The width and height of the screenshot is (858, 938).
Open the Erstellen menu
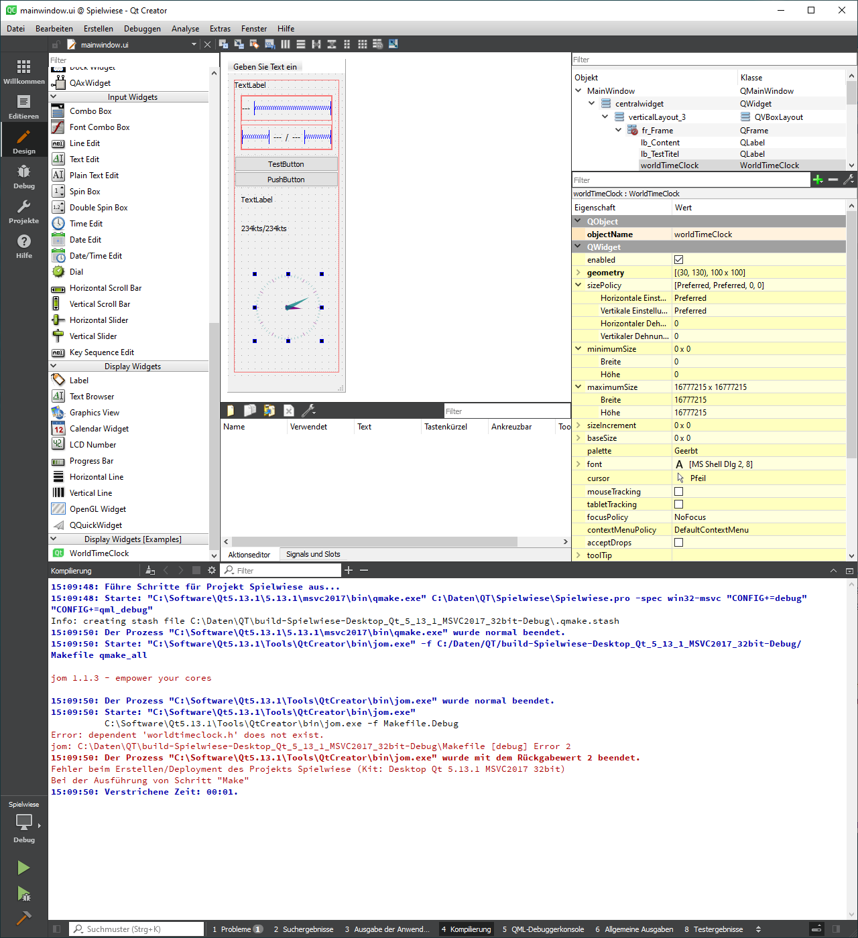point(99,29)
